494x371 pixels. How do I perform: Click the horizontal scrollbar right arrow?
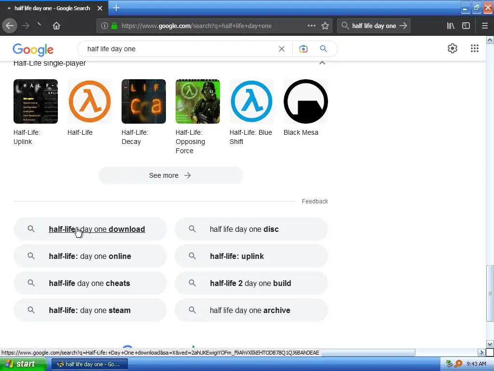coord(481,352)
